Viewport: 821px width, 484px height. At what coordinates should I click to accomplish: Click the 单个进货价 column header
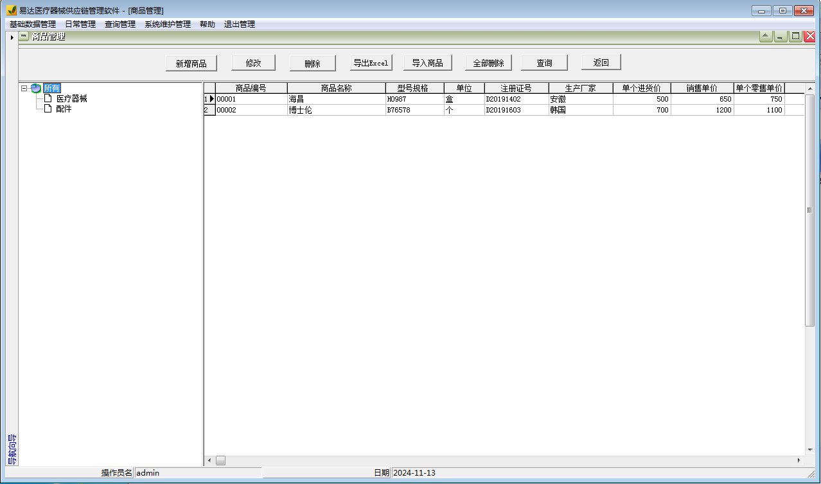(642, 88)
